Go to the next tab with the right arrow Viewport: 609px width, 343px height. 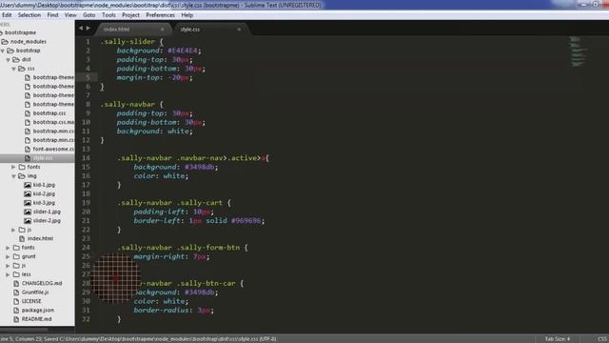tap(88, 28)
